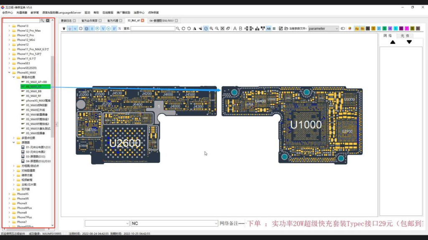This screenshot has width=428, height=240.
Task: Open the color wheel picker
Action: coord(350,29)
